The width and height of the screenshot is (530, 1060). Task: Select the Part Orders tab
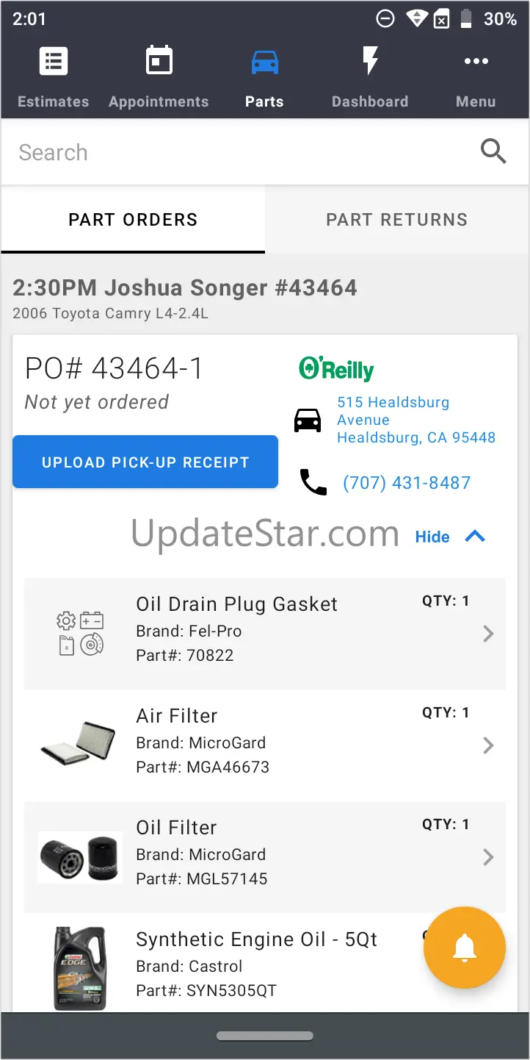[x=133, y=220]
